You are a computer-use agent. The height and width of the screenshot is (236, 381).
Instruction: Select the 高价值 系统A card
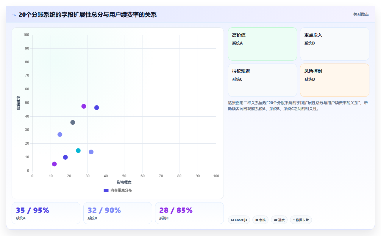[x=263, y=44]
